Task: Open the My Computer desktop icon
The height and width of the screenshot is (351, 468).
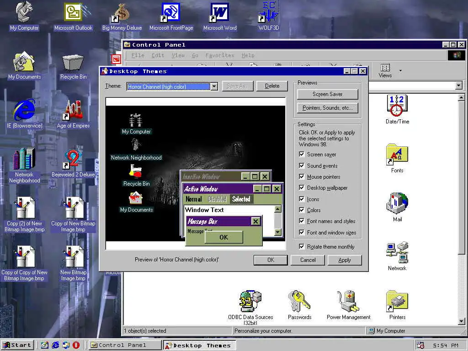Action: [24, 16]
